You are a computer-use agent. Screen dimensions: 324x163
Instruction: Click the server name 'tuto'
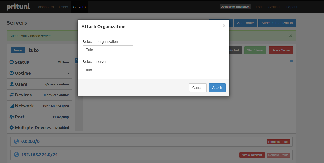tap(34, 50)
